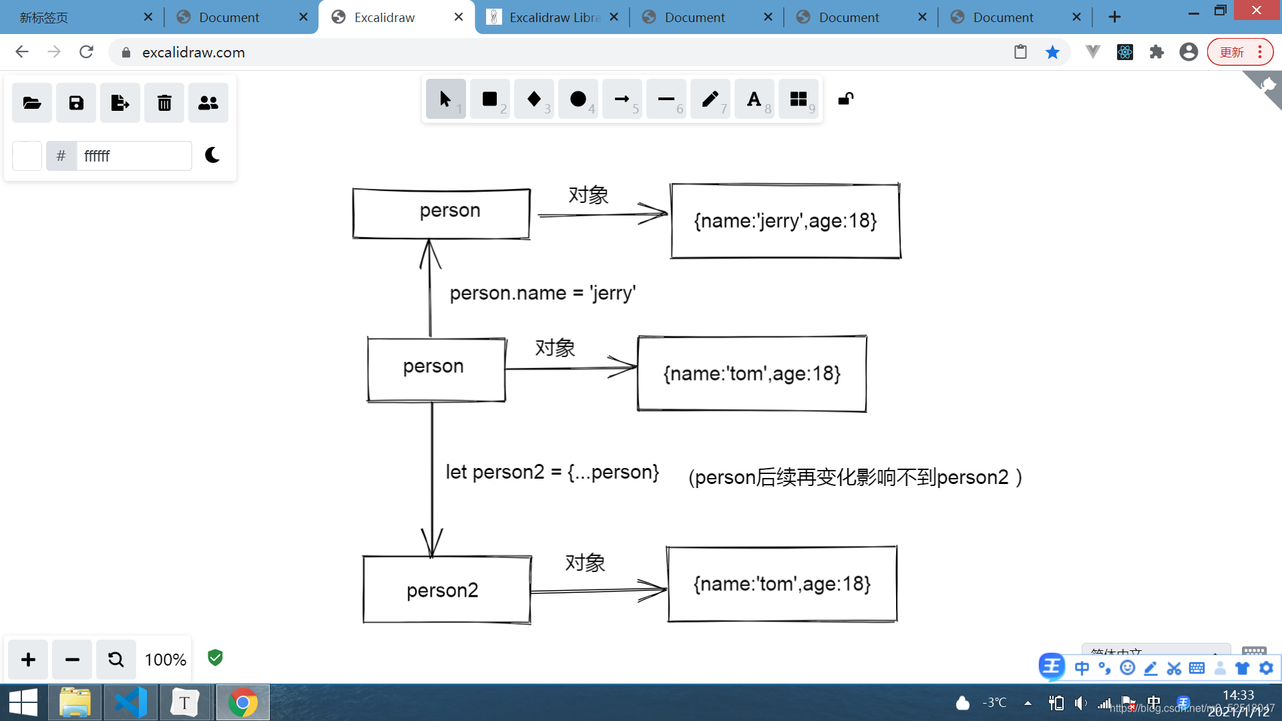
Task: Click the 100% zoom level text
Action: (x=166, y=660)
